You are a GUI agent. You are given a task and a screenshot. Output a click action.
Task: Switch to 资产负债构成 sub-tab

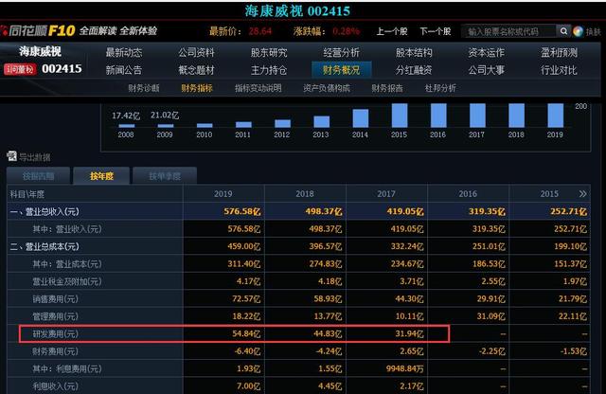pos(327,88)
